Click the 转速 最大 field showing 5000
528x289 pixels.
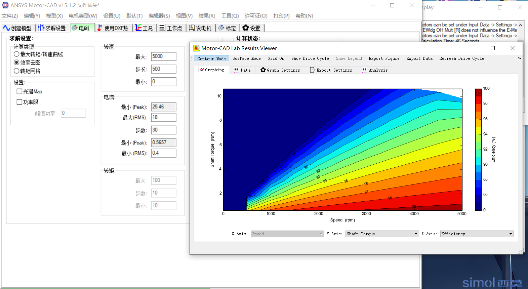163,56
